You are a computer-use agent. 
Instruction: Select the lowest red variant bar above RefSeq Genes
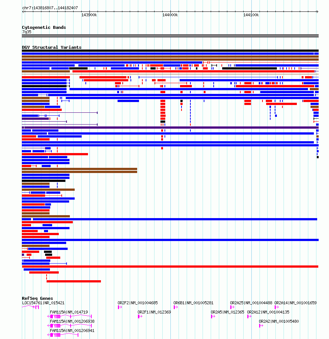tap(74, 281)
